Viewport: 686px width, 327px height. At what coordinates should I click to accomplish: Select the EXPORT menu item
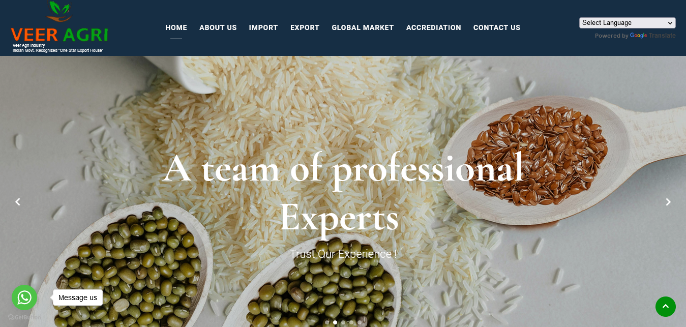305,27
